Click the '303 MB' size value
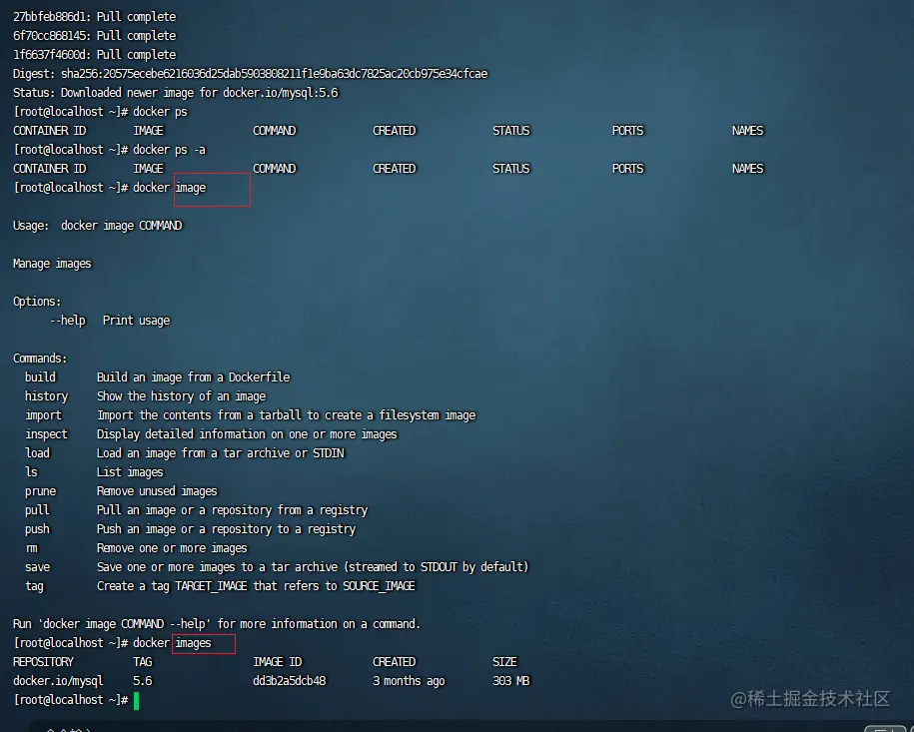This screenshot has width=914, height=732. click(x=510, y=681)
